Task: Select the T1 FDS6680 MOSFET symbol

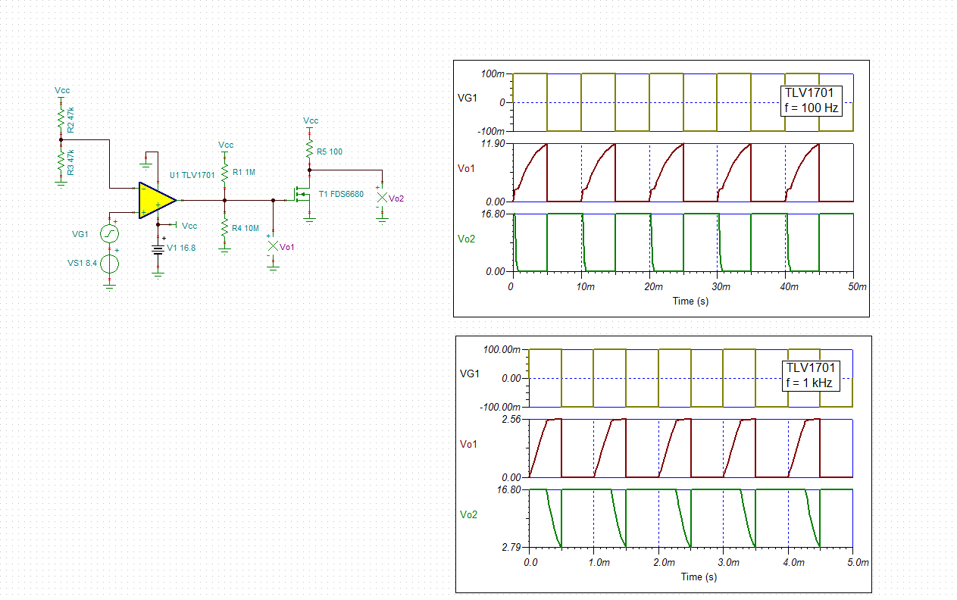Action: tap(303, 195)
